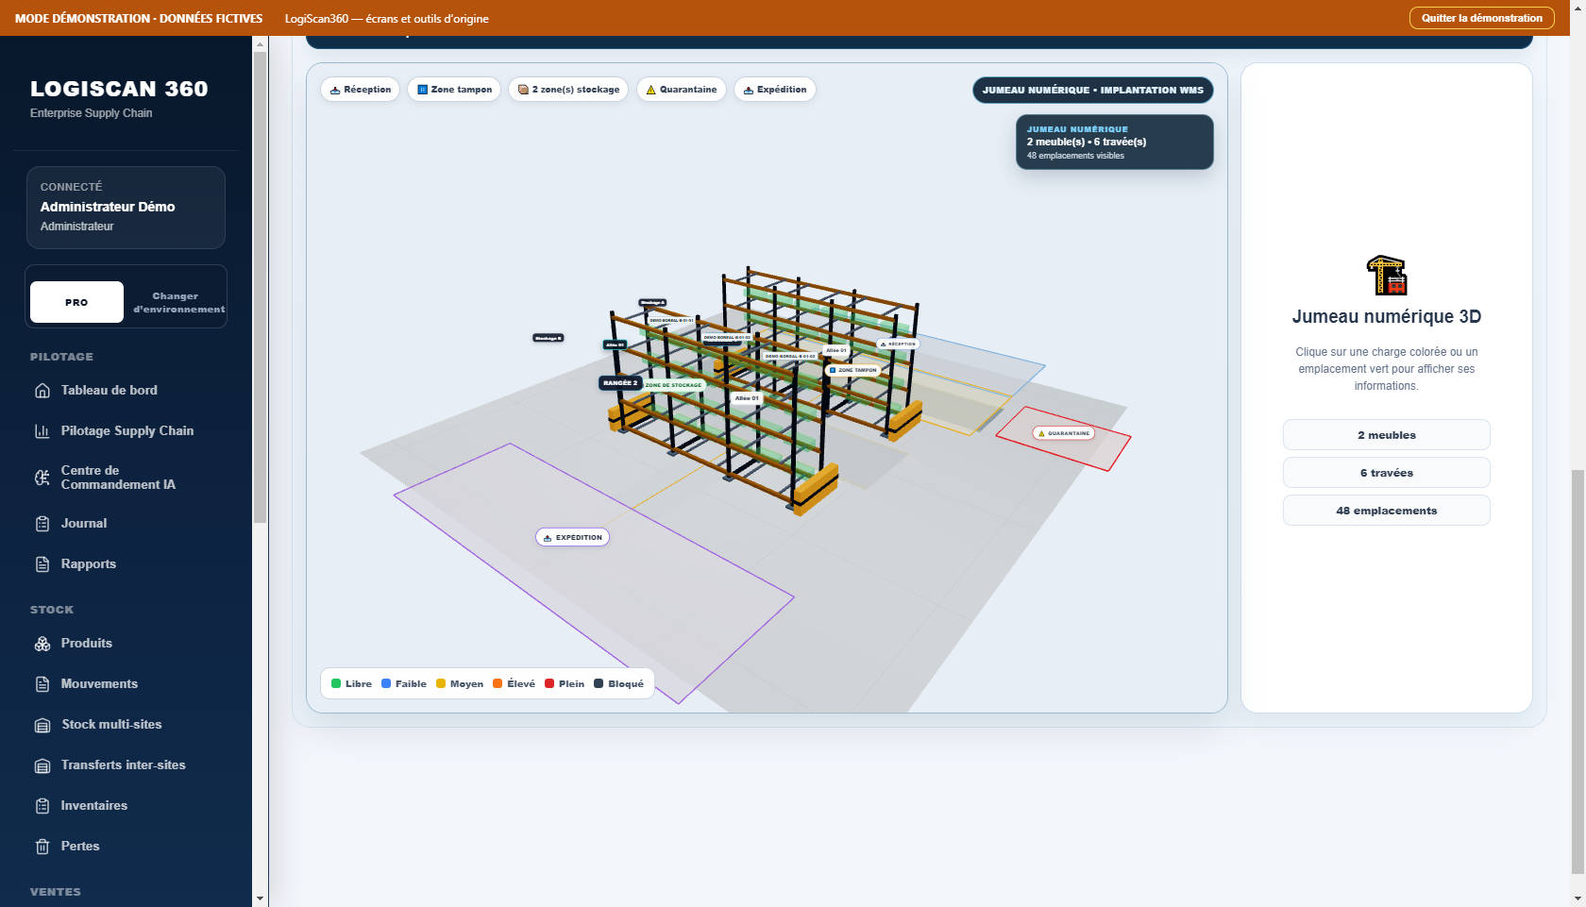Click the icon on the EXPÉDITION scene label

[x=548, y=538]
